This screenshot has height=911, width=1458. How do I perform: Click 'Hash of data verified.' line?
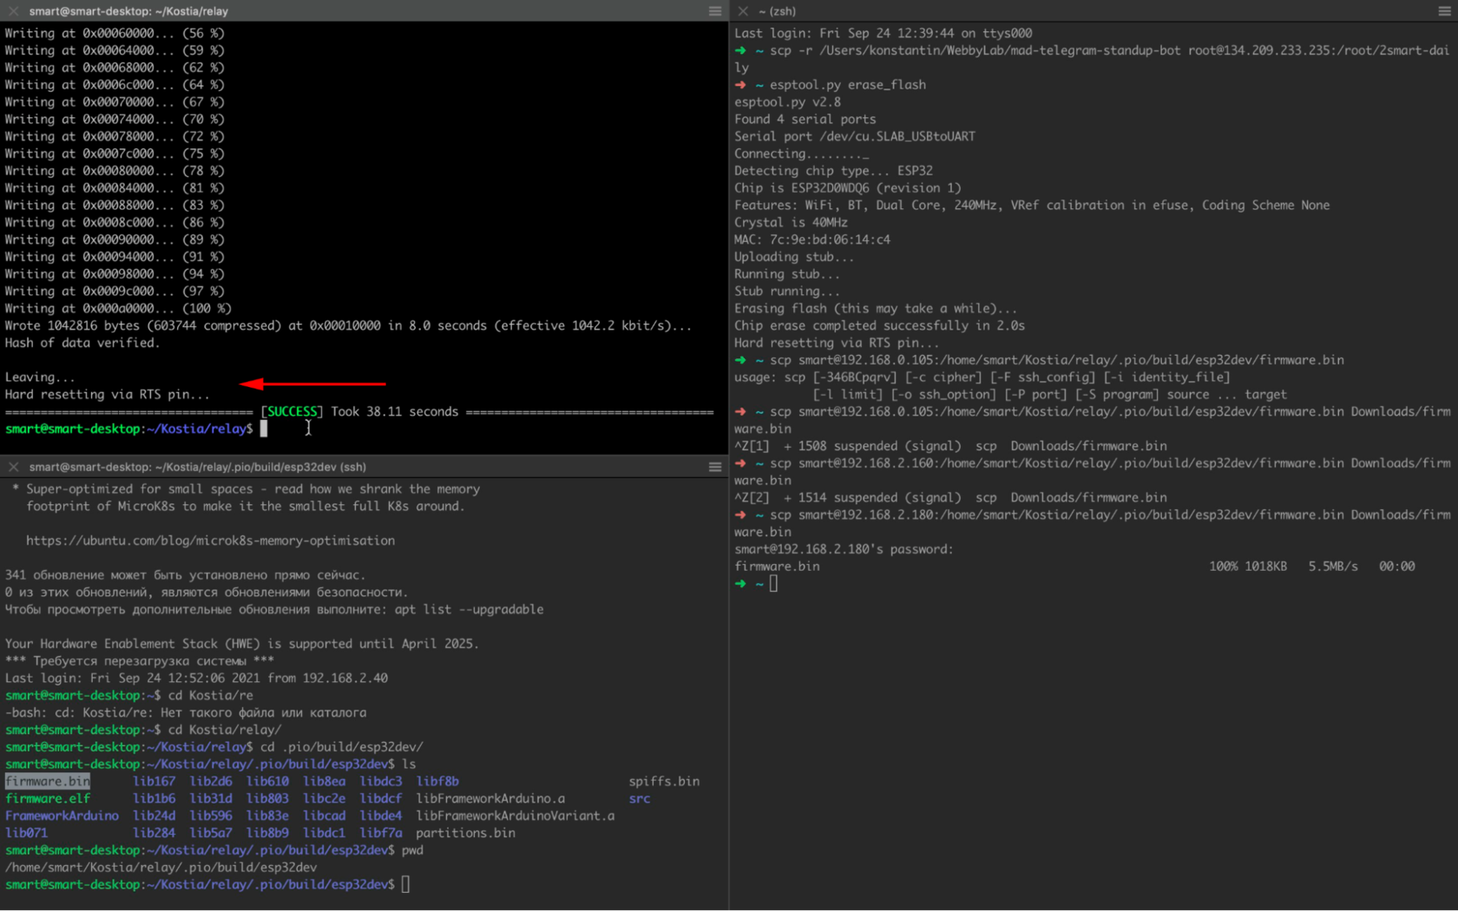point(82,343)
